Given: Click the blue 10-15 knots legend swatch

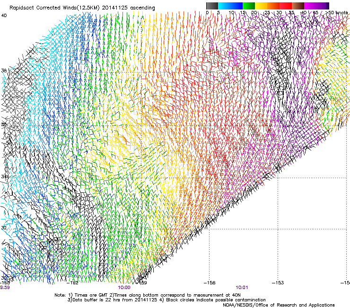Looking at the screenshot, I should [236, 6].
